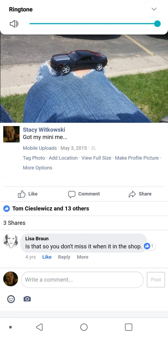
Task: Expand More Options for the photo
Action: coord(37,168)
